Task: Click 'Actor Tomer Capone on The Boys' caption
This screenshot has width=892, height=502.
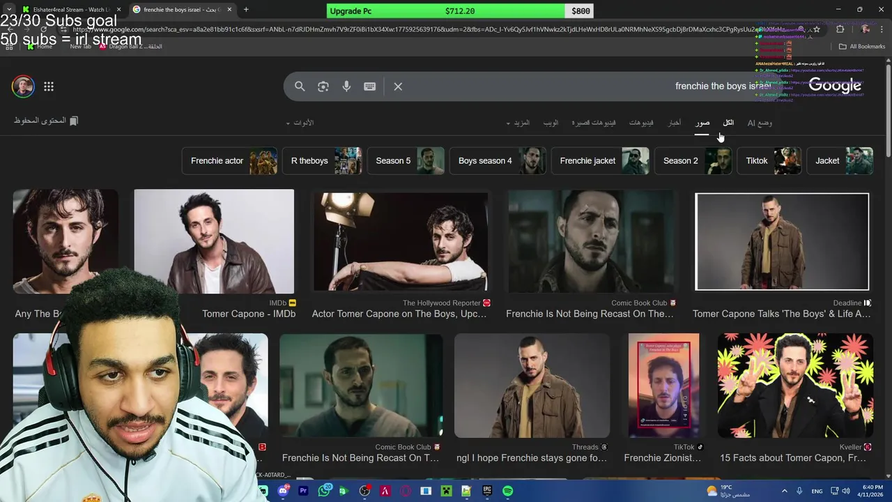Action: pyautogui.click(x=399, y=314)
